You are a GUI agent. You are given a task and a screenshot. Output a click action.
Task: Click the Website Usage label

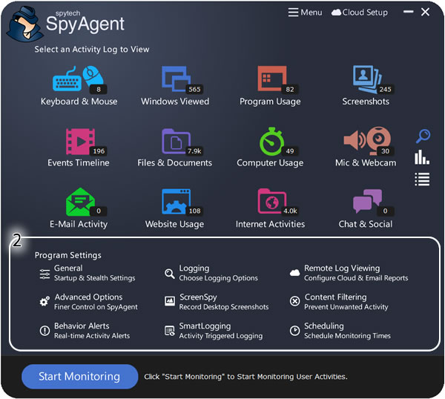[x=174, y=224]
